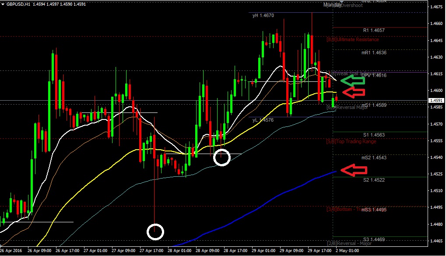Click 1.4675 on the price axis
This screenshot has height=256, width=446.
click(436, 7)
